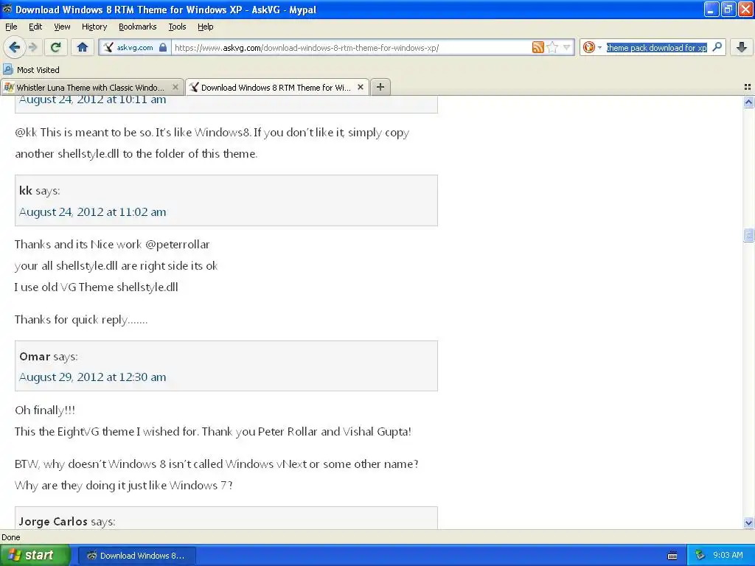Click the address bar URL field

tap(352, 47)
